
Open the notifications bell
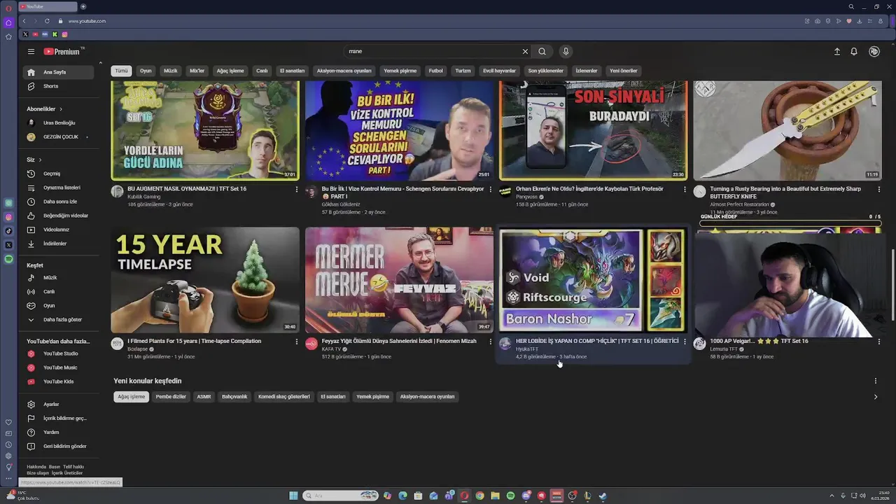coord(854,52)
